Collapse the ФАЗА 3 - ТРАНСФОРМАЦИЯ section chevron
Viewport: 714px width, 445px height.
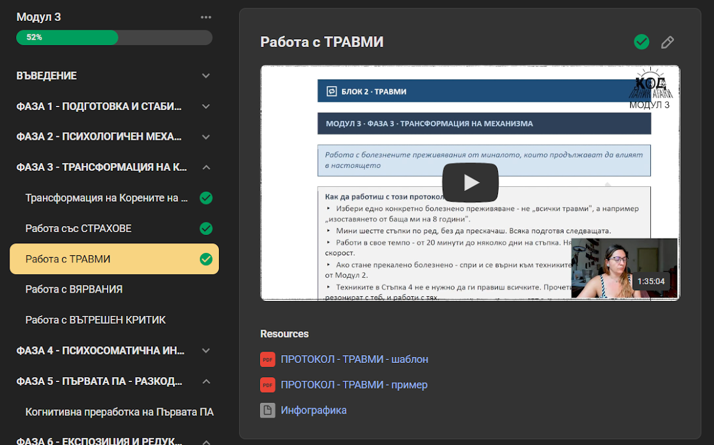tap(206, 167)
